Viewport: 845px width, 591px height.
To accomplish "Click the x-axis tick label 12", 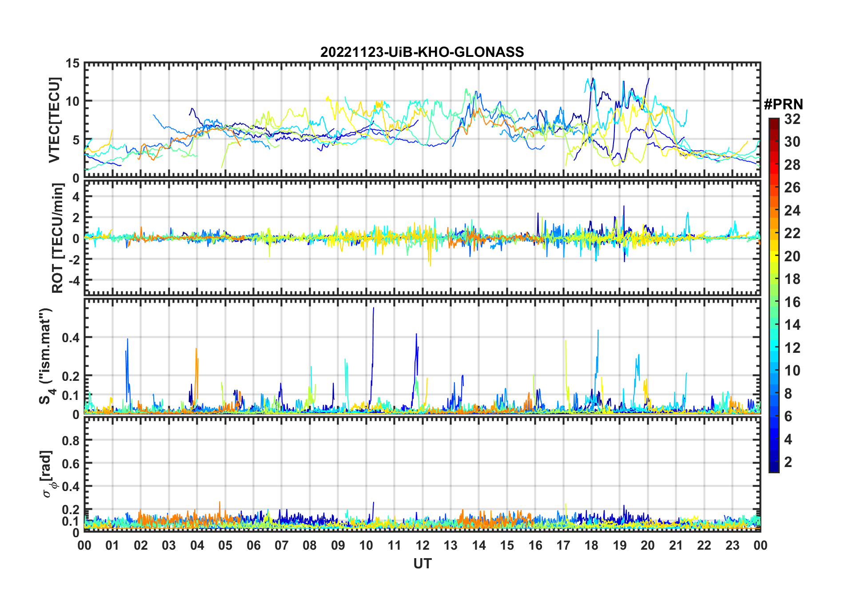I will coord(422,545).
